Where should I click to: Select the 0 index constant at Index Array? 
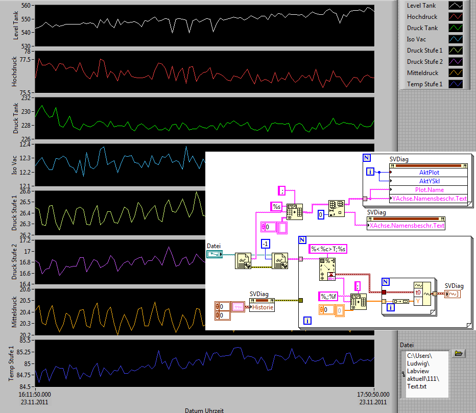click(x=321, y=215)
